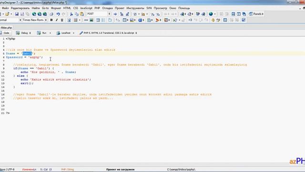The height and width of the screenshot is (172, 305).
Task: Click the third globe preview icon
Action: tap(45, 14)
